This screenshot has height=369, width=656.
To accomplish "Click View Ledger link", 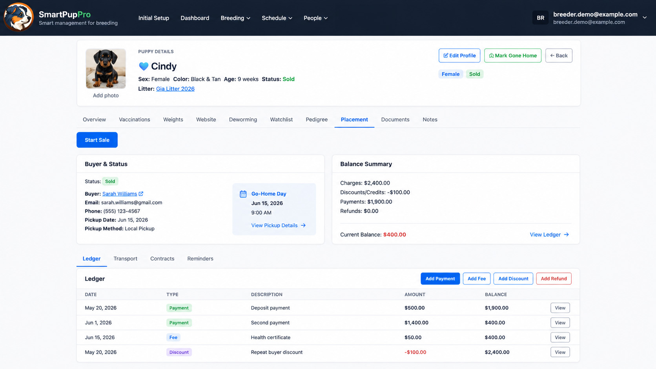I will click(x=549, y=234).
